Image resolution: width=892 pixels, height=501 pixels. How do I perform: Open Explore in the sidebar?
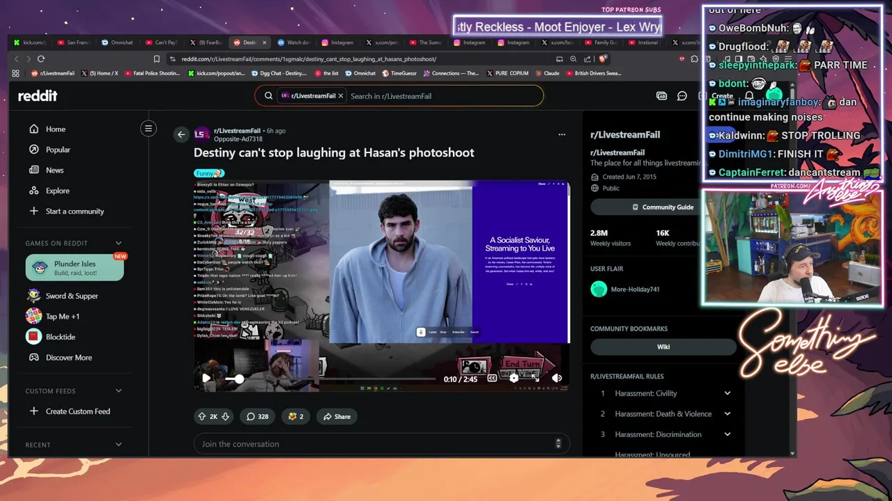coord(57,191)
